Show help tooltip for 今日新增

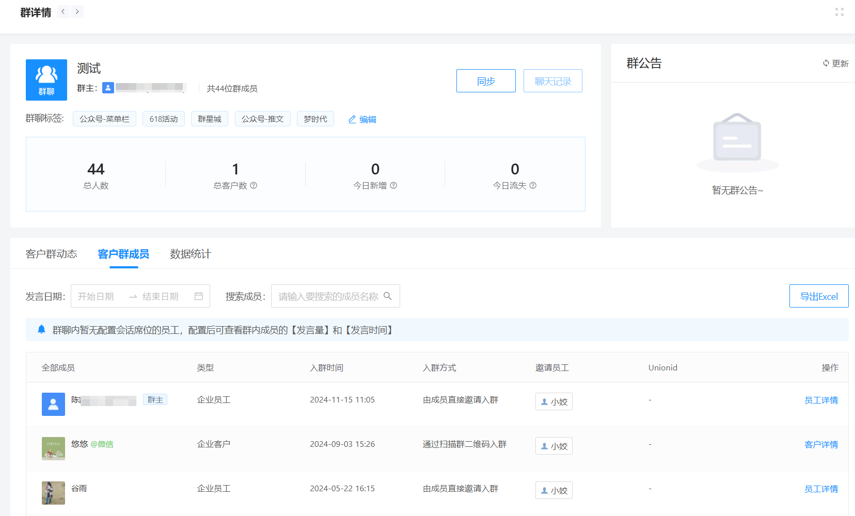(x=393, y=185)
